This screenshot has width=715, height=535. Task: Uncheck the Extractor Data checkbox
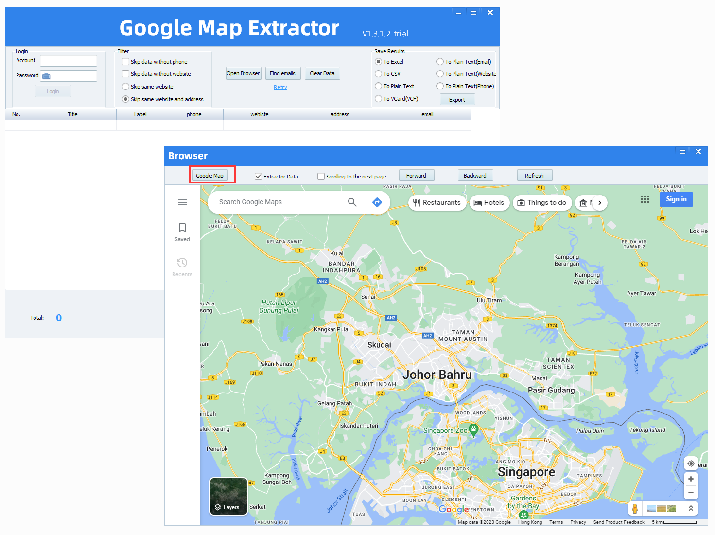(x=259, y=177)
